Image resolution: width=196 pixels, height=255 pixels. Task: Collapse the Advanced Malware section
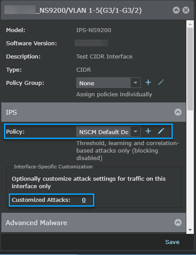coord(178,222)
